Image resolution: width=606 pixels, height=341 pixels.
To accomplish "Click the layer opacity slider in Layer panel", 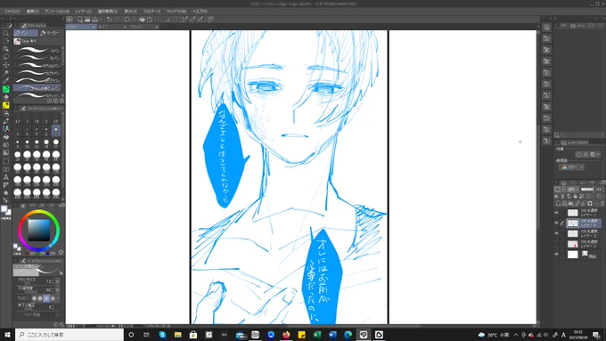I will pyautogui.click(x=587, y=190).
